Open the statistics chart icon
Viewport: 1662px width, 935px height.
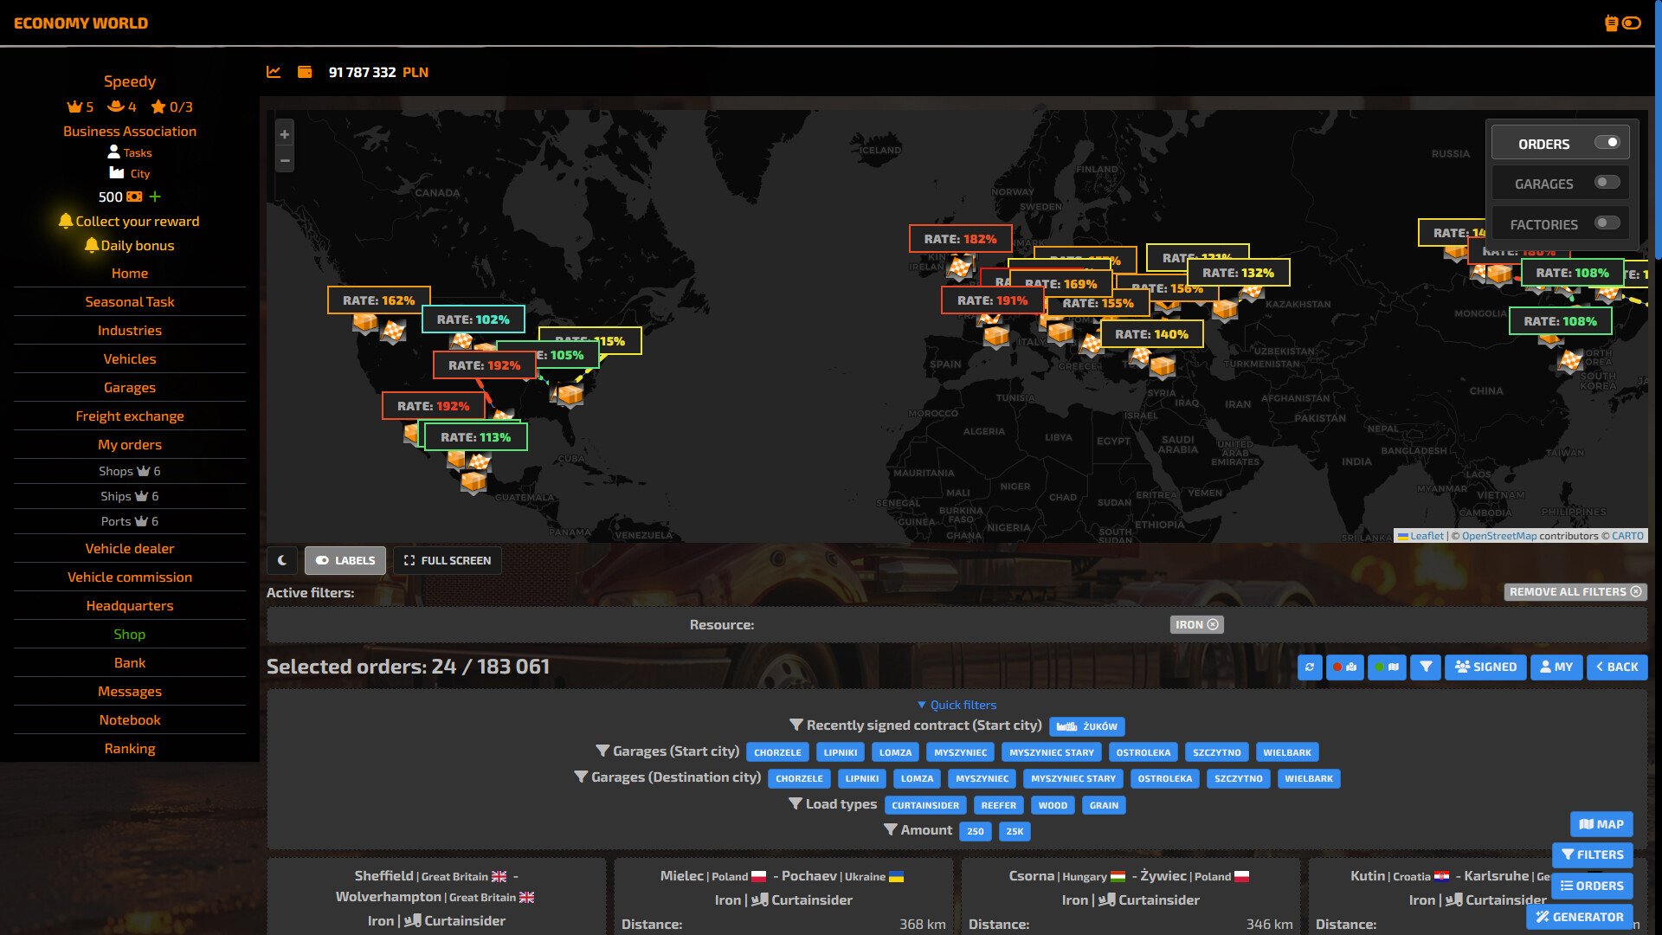click(274, 72)
